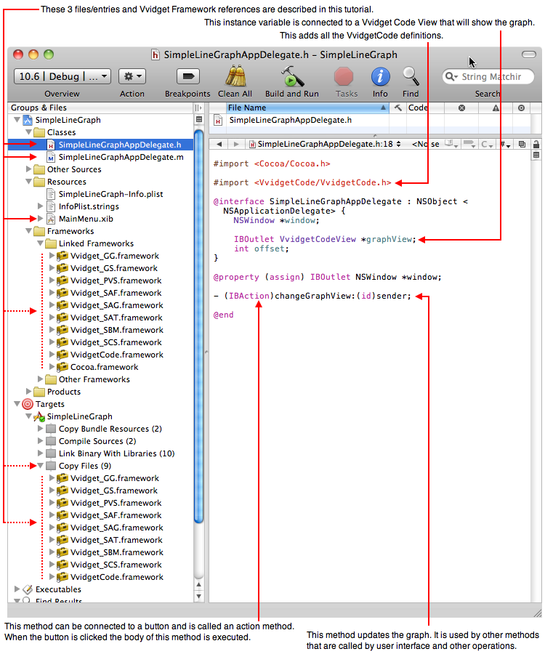Open the 10.6 Debug overview dropdown
Screen dimensions: 545x654
[x=62, y=76]
